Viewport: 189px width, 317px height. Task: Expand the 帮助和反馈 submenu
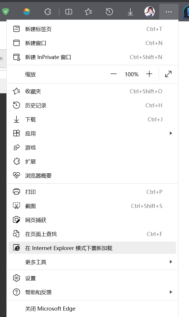click(x=92, y=292)
